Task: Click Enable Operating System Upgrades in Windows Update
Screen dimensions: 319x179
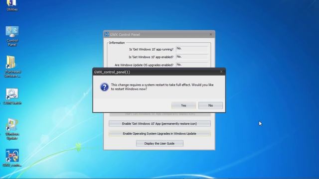Action: point(159,134)
